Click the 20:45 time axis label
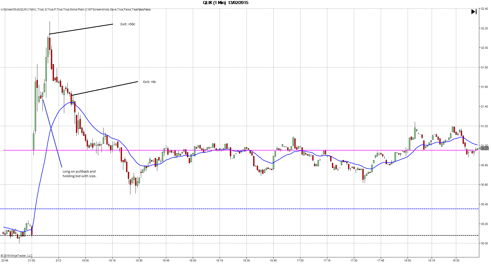The image size is (491, 264). 5,260
